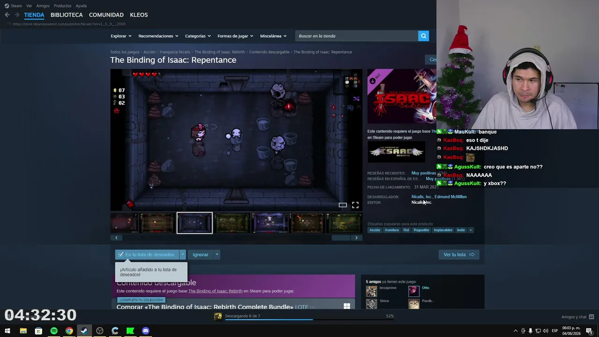Image resolution: width=599 pixels, height=337 pixels.
Task: Click Ver tu lista button
Action: pyautogui.click(x=459, y=255)
